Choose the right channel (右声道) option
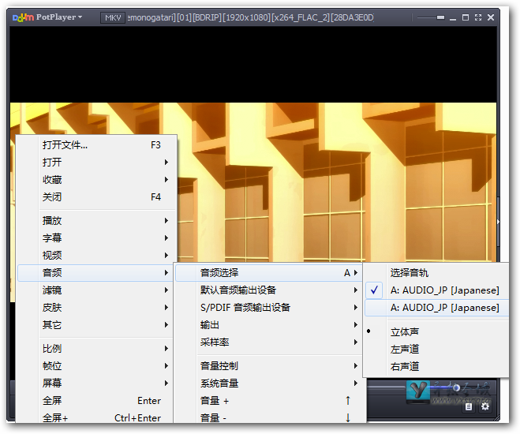 pos(405,367)
